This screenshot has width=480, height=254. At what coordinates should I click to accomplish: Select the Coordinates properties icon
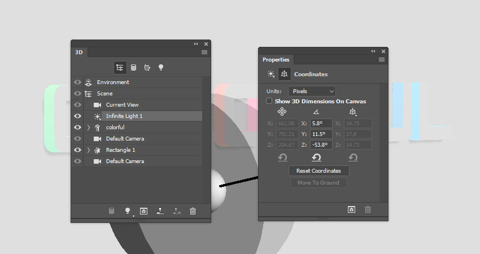(285, 74)
